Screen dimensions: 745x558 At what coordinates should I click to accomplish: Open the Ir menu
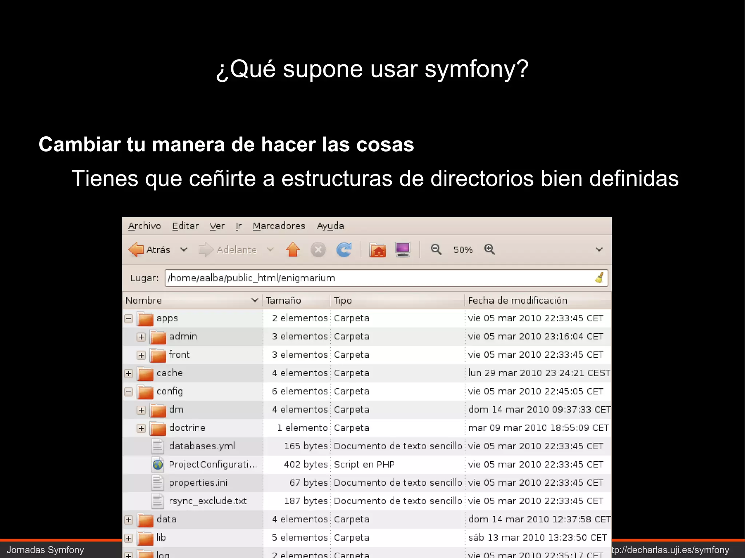tap(239, 226)
